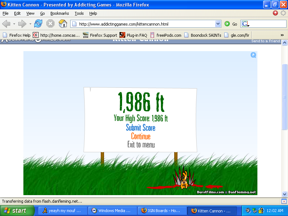
Task: Go back with the Back arrow button
Action: tap(6, 24)
